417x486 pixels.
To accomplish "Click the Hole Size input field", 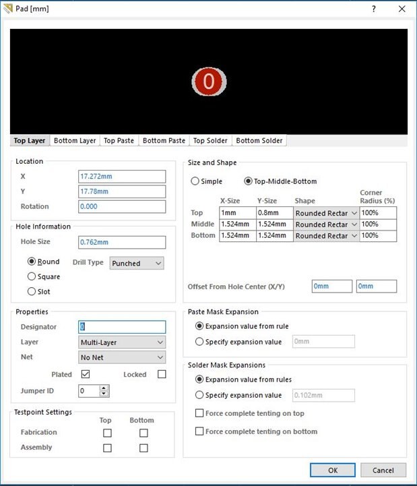I will pos(122,242).
